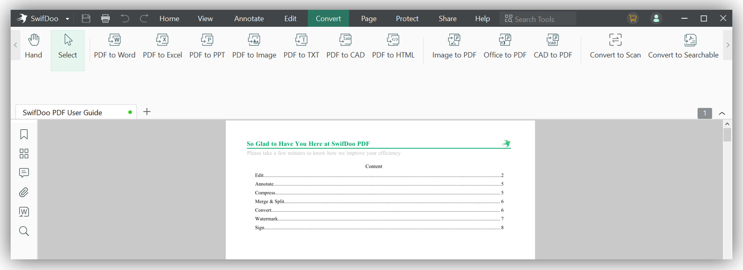Convert PDF to Image

pyautogui.click(x=254, y=46)
